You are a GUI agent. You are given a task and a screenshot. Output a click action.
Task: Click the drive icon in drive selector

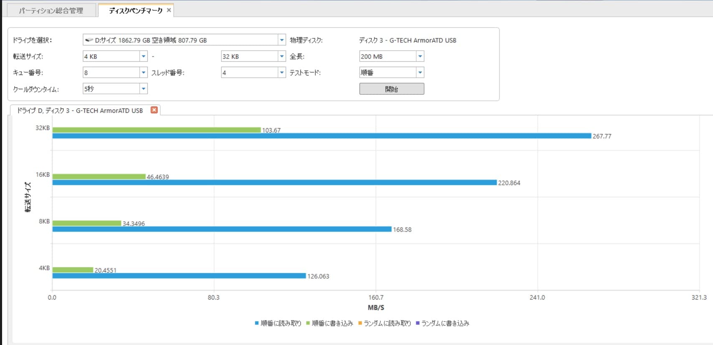[x=89, y=40]
